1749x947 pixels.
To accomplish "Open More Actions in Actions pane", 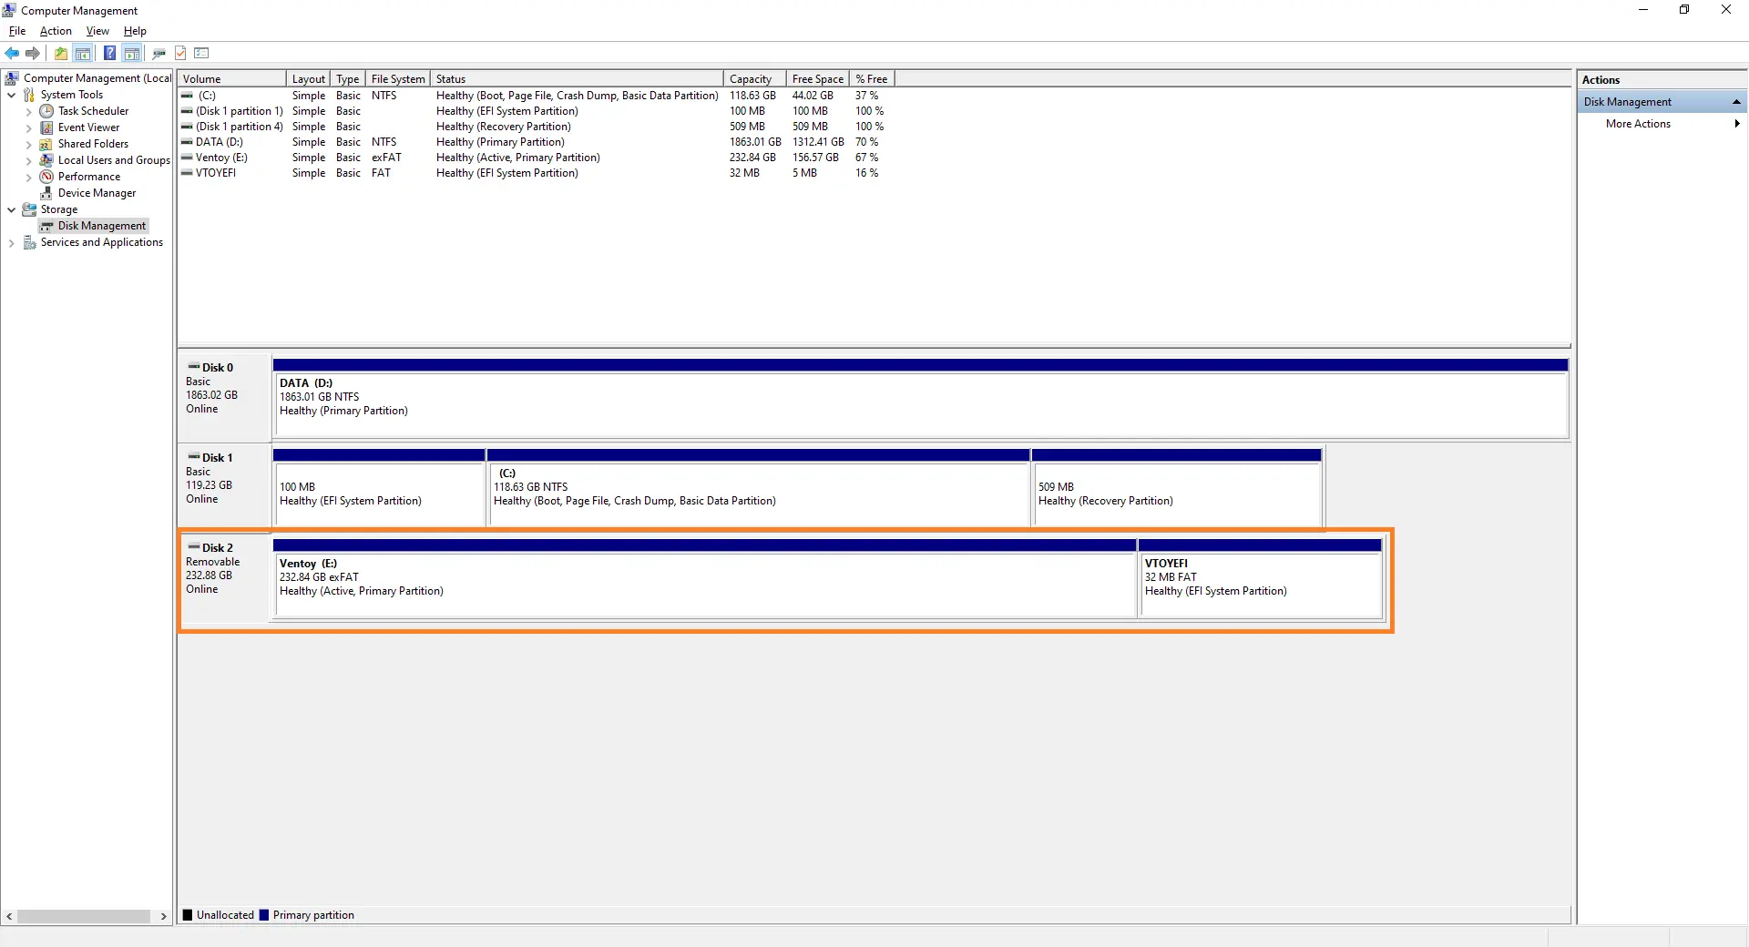I will click(x=1638, y=124).
